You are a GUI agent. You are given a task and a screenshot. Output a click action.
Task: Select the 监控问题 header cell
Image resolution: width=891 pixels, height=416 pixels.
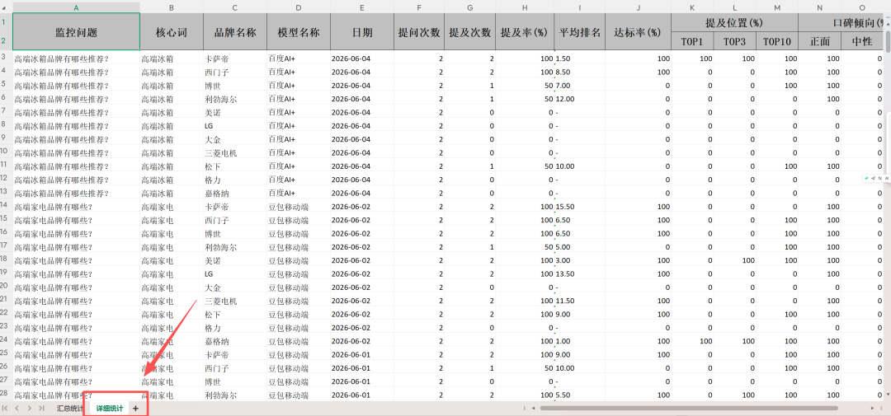(76, 32)
